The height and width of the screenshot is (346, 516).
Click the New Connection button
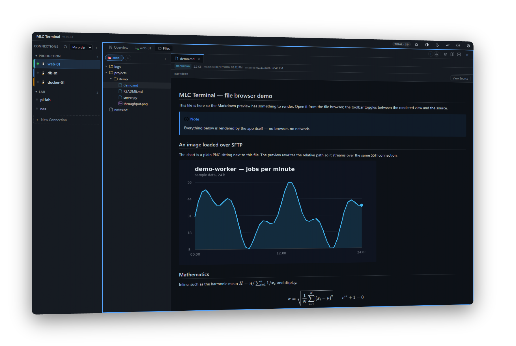coord(67,120)
